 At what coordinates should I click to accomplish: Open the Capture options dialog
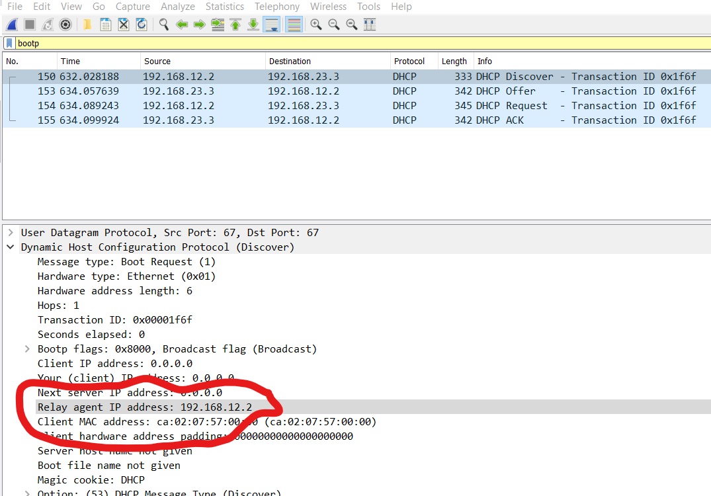pos(65,24)
